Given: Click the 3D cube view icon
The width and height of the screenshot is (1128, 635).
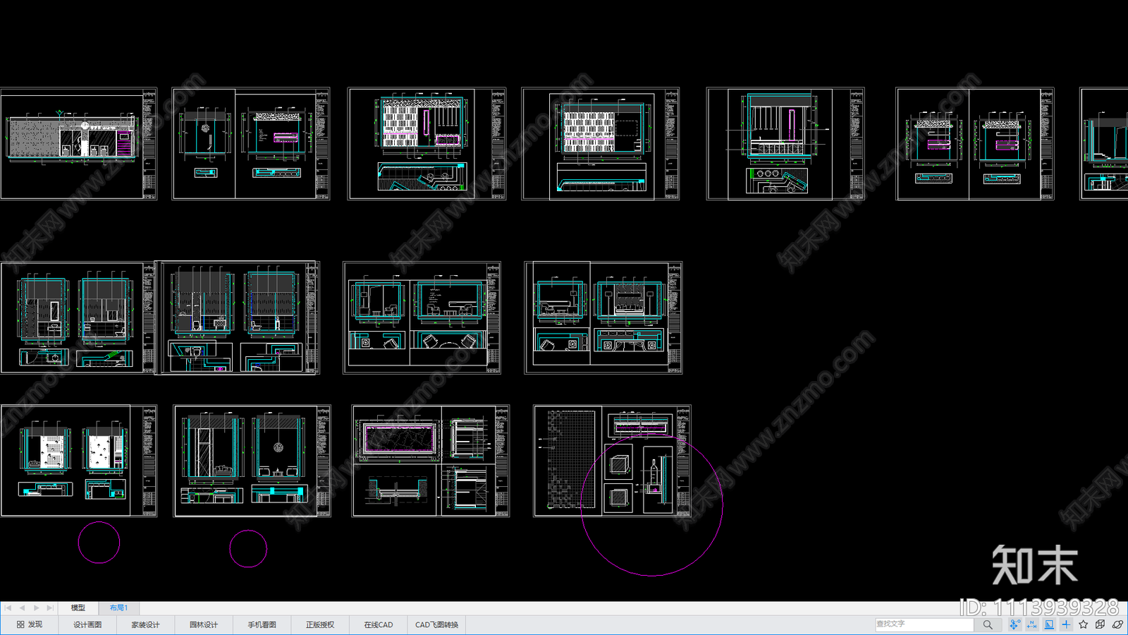Looking at the screenshot, I should [x=1101, y=624].
